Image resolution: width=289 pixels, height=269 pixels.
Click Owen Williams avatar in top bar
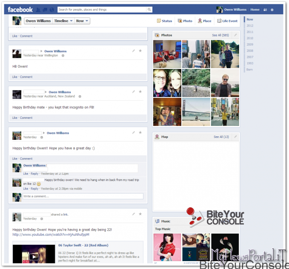coord(219,10)
